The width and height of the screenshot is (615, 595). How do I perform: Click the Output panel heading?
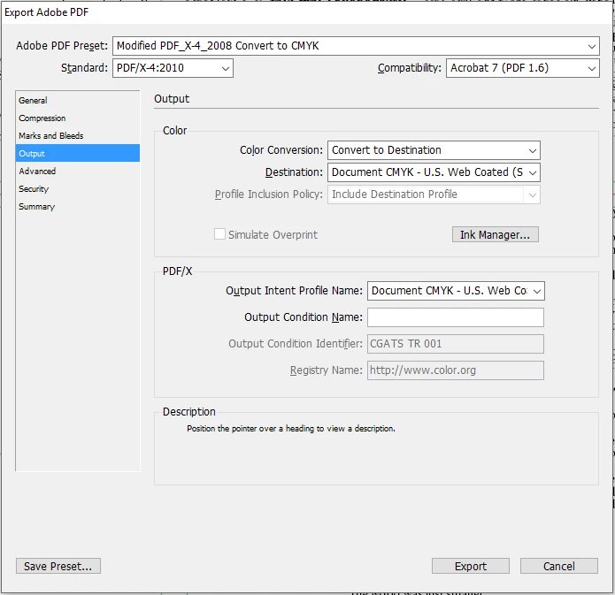click(172, 99)
